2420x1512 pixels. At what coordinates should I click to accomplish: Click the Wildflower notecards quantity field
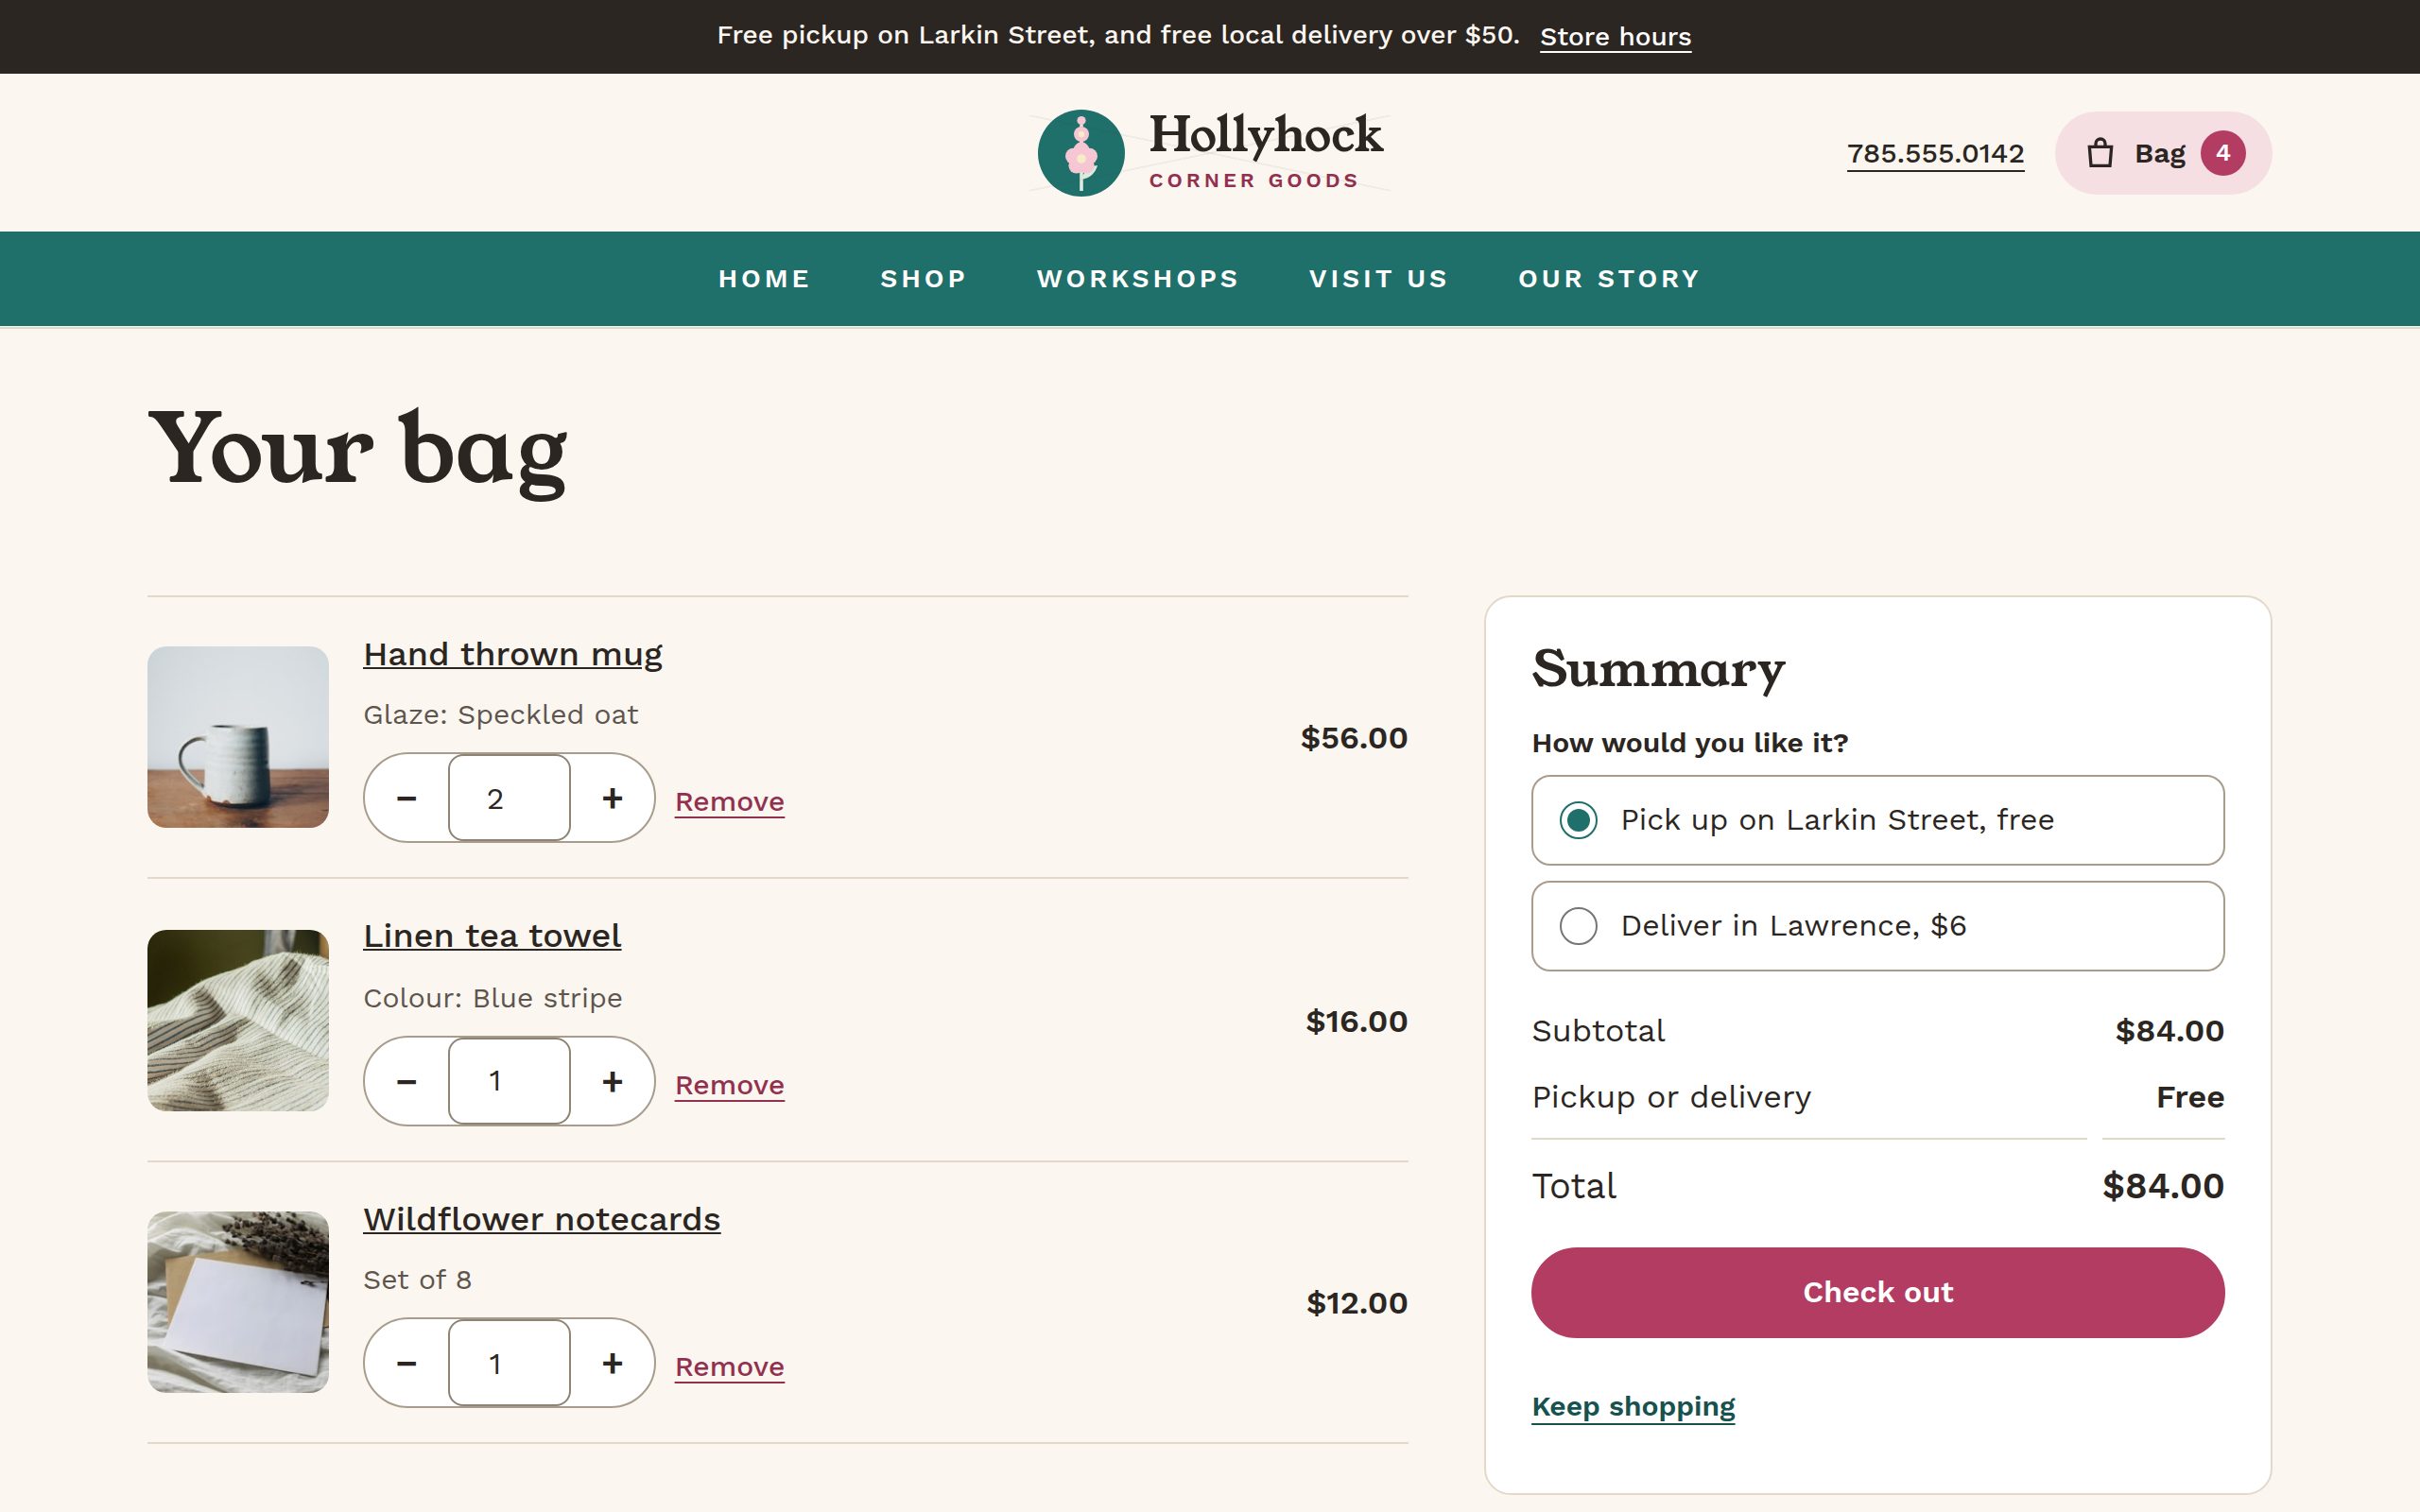click(x=509, y=1363)
